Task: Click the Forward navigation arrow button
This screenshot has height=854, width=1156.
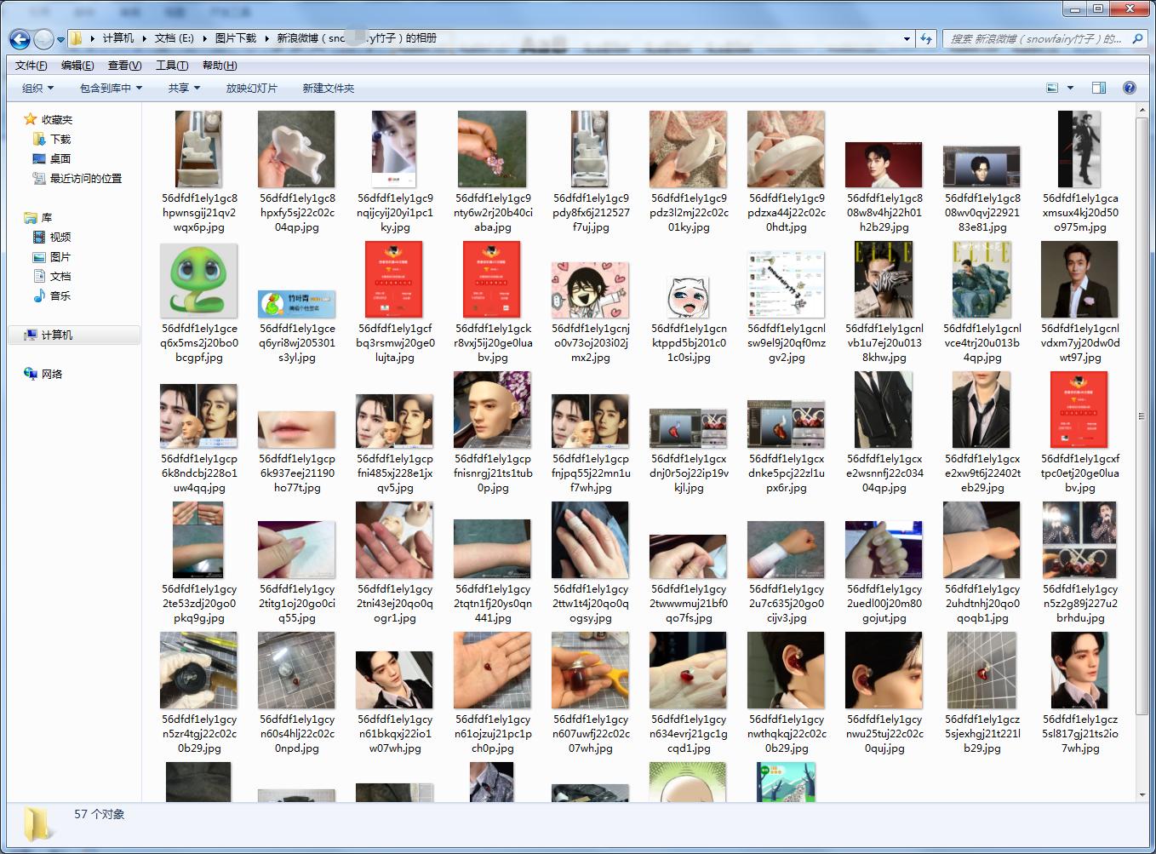Action: tap(43, 39)
